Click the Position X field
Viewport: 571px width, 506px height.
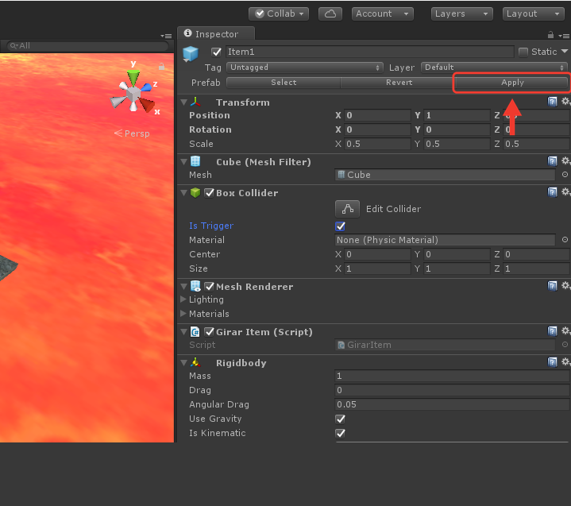point(377,115)
